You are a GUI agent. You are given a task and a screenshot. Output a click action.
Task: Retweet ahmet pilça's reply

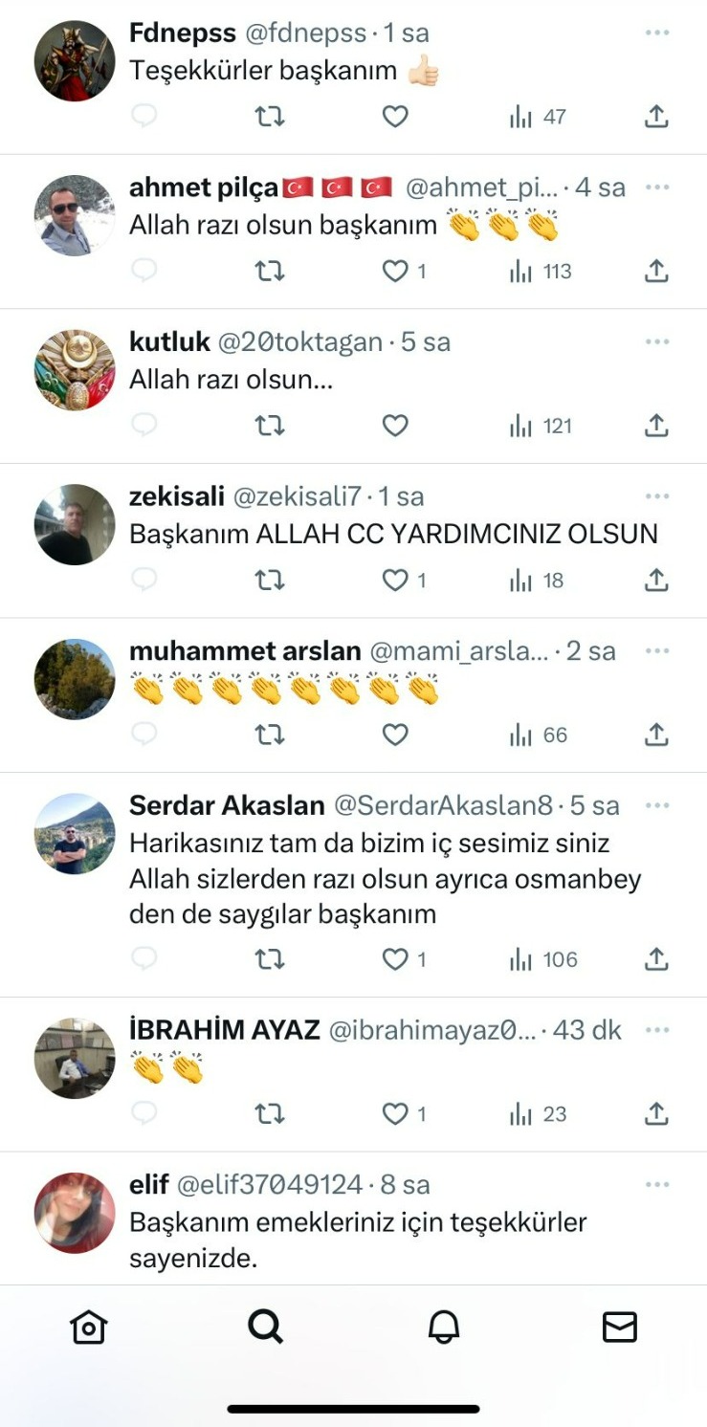point(270,272)
